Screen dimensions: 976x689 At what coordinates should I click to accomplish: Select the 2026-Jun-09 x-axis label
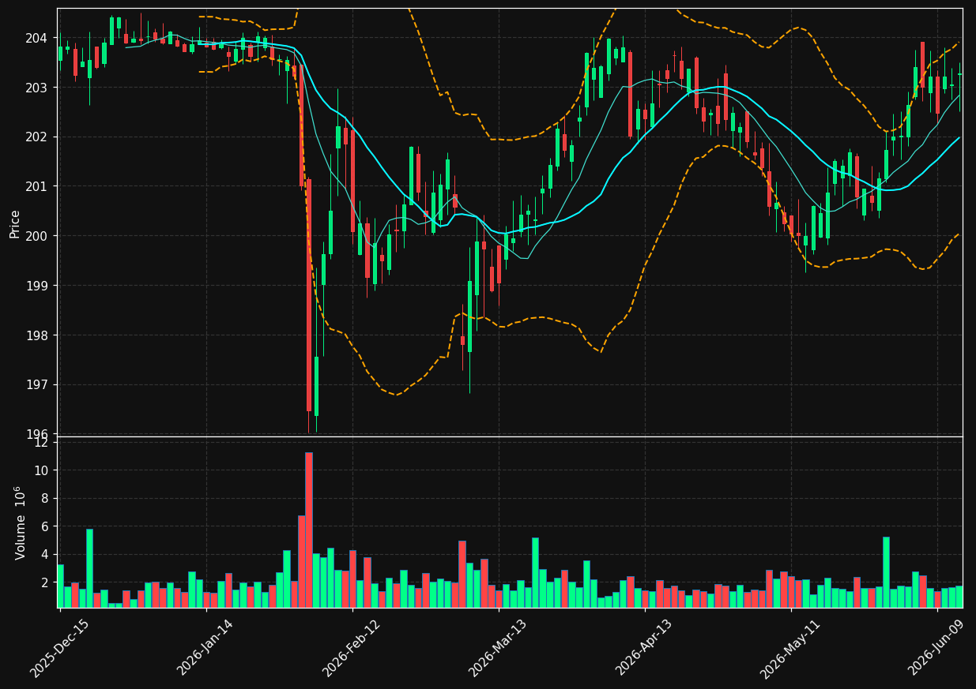pyautogui.click(x=936, y=648)
